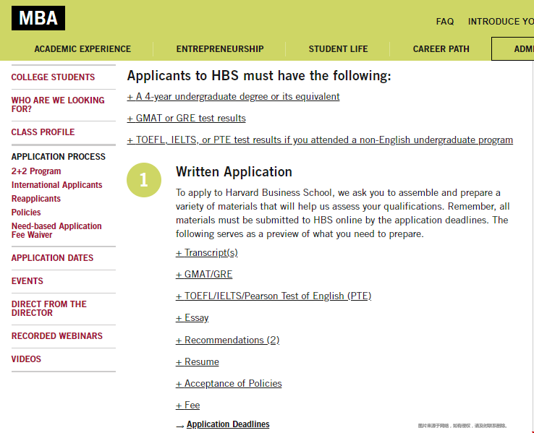This screenshot has width=534, height=433.
Task: Open the Academic Experience menu
Action: pyautogui.click(x=82, y=49)
